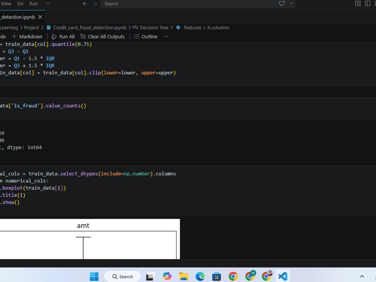Go back with the left arrow
The image size is (376, 282).
pyautogui.click(x=85, y=4)
